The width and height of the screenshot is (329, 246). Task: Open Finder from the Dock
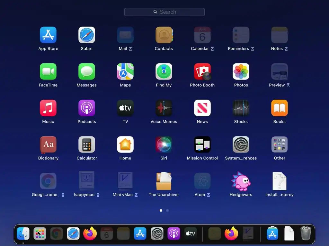[23, 234]
